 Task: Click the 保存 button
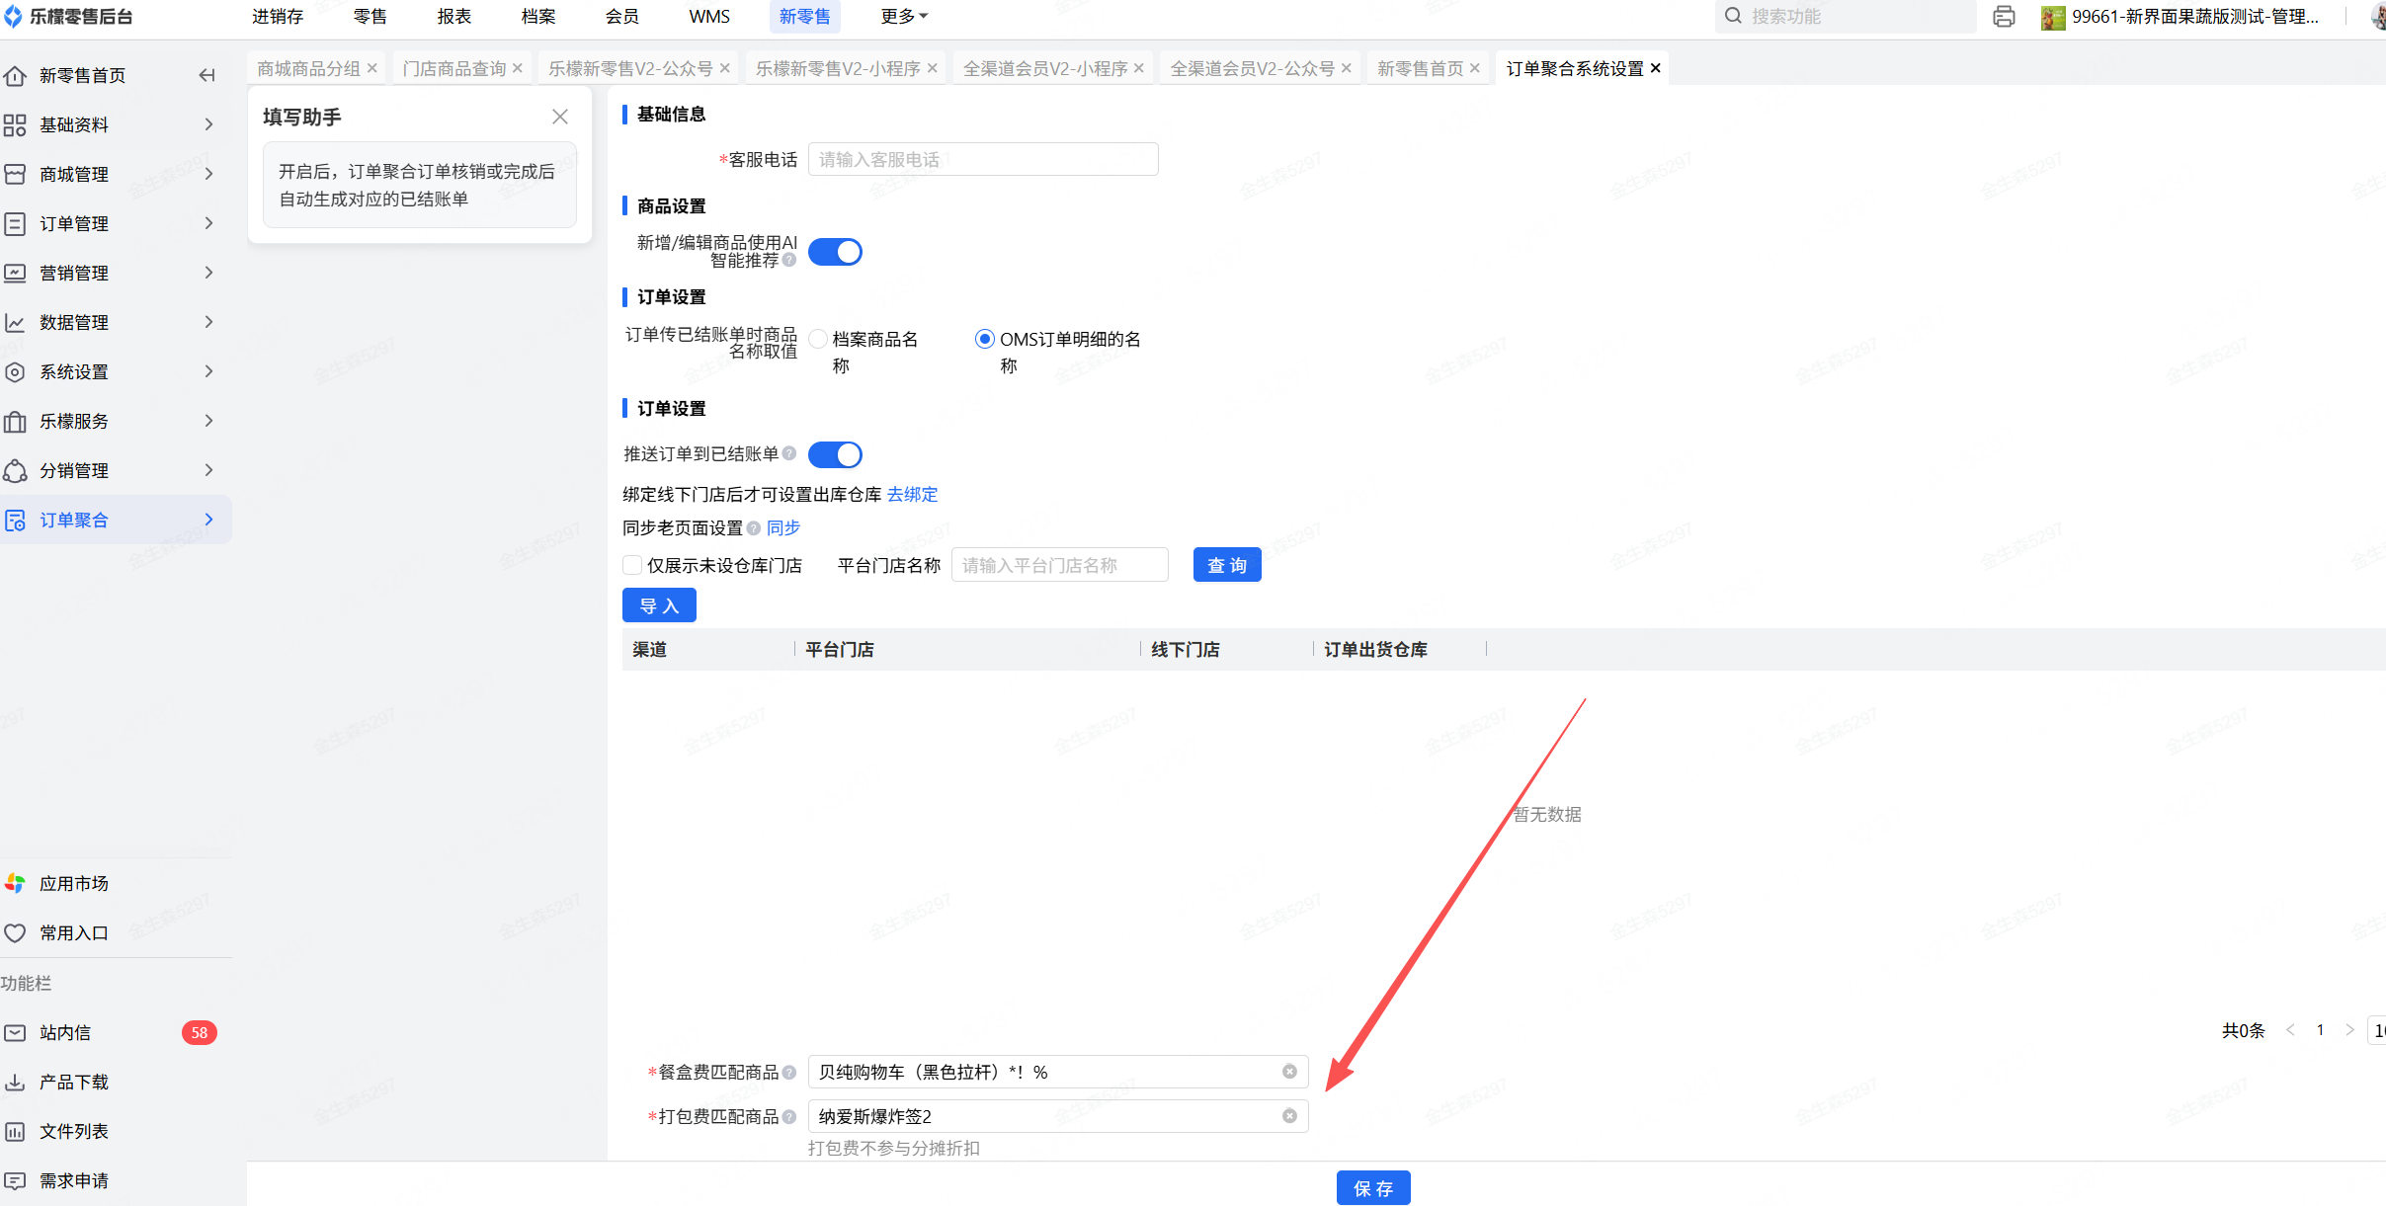[x=1373, y=1187]
